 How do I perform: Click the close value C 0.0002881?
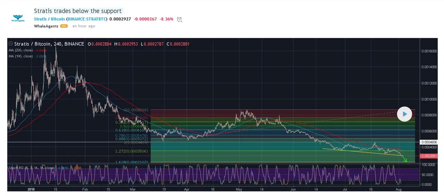pyautogui.click(x=178, y=44)
